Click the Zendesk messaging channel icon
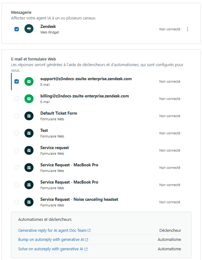Image resolution: width=202 pixels, height=260 pixels. point(29,29)
